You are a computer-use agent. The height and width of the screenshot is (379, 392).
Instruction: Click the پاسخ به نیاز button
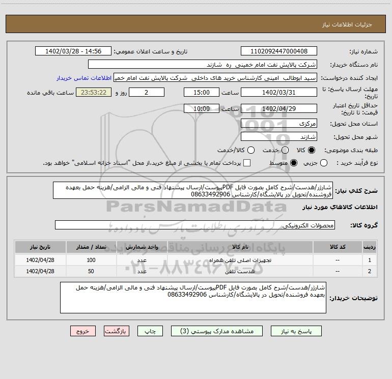click(296, 331)
